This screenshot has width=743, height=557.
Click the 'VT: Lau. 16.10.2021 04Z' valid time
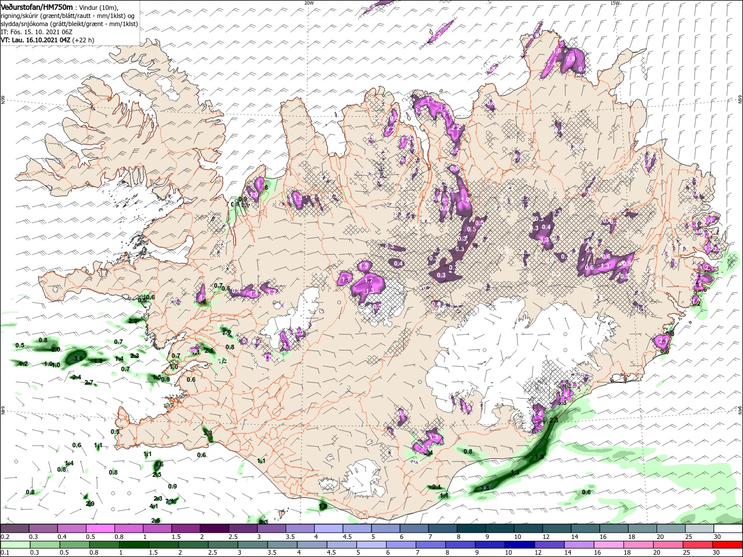35,39
